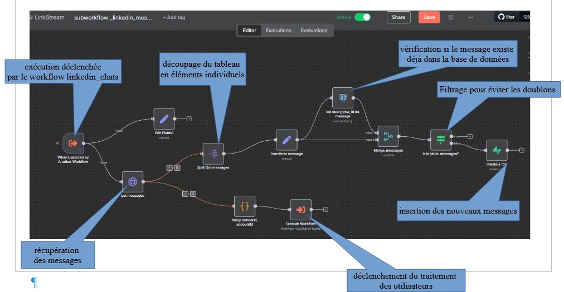Click the Share button
The height and width of the screenshot is (292, 564).
click(398, 17)
